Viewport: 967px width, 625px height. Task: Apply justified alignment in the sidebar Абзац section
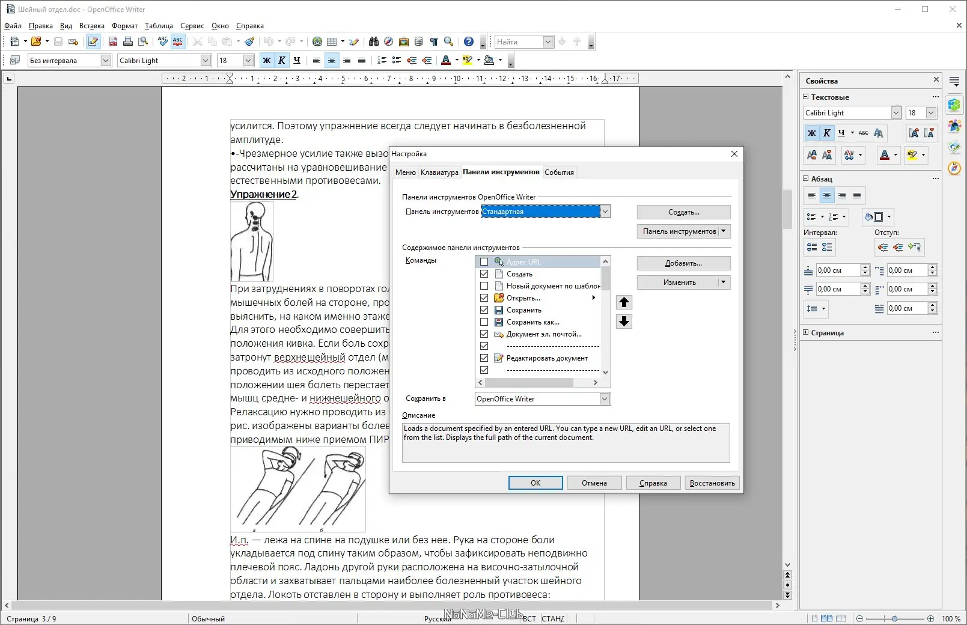[857, 196]
